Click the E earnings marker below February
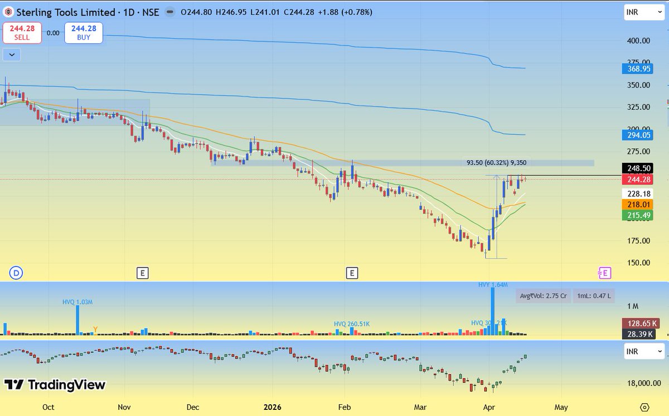 coord(352,273)
